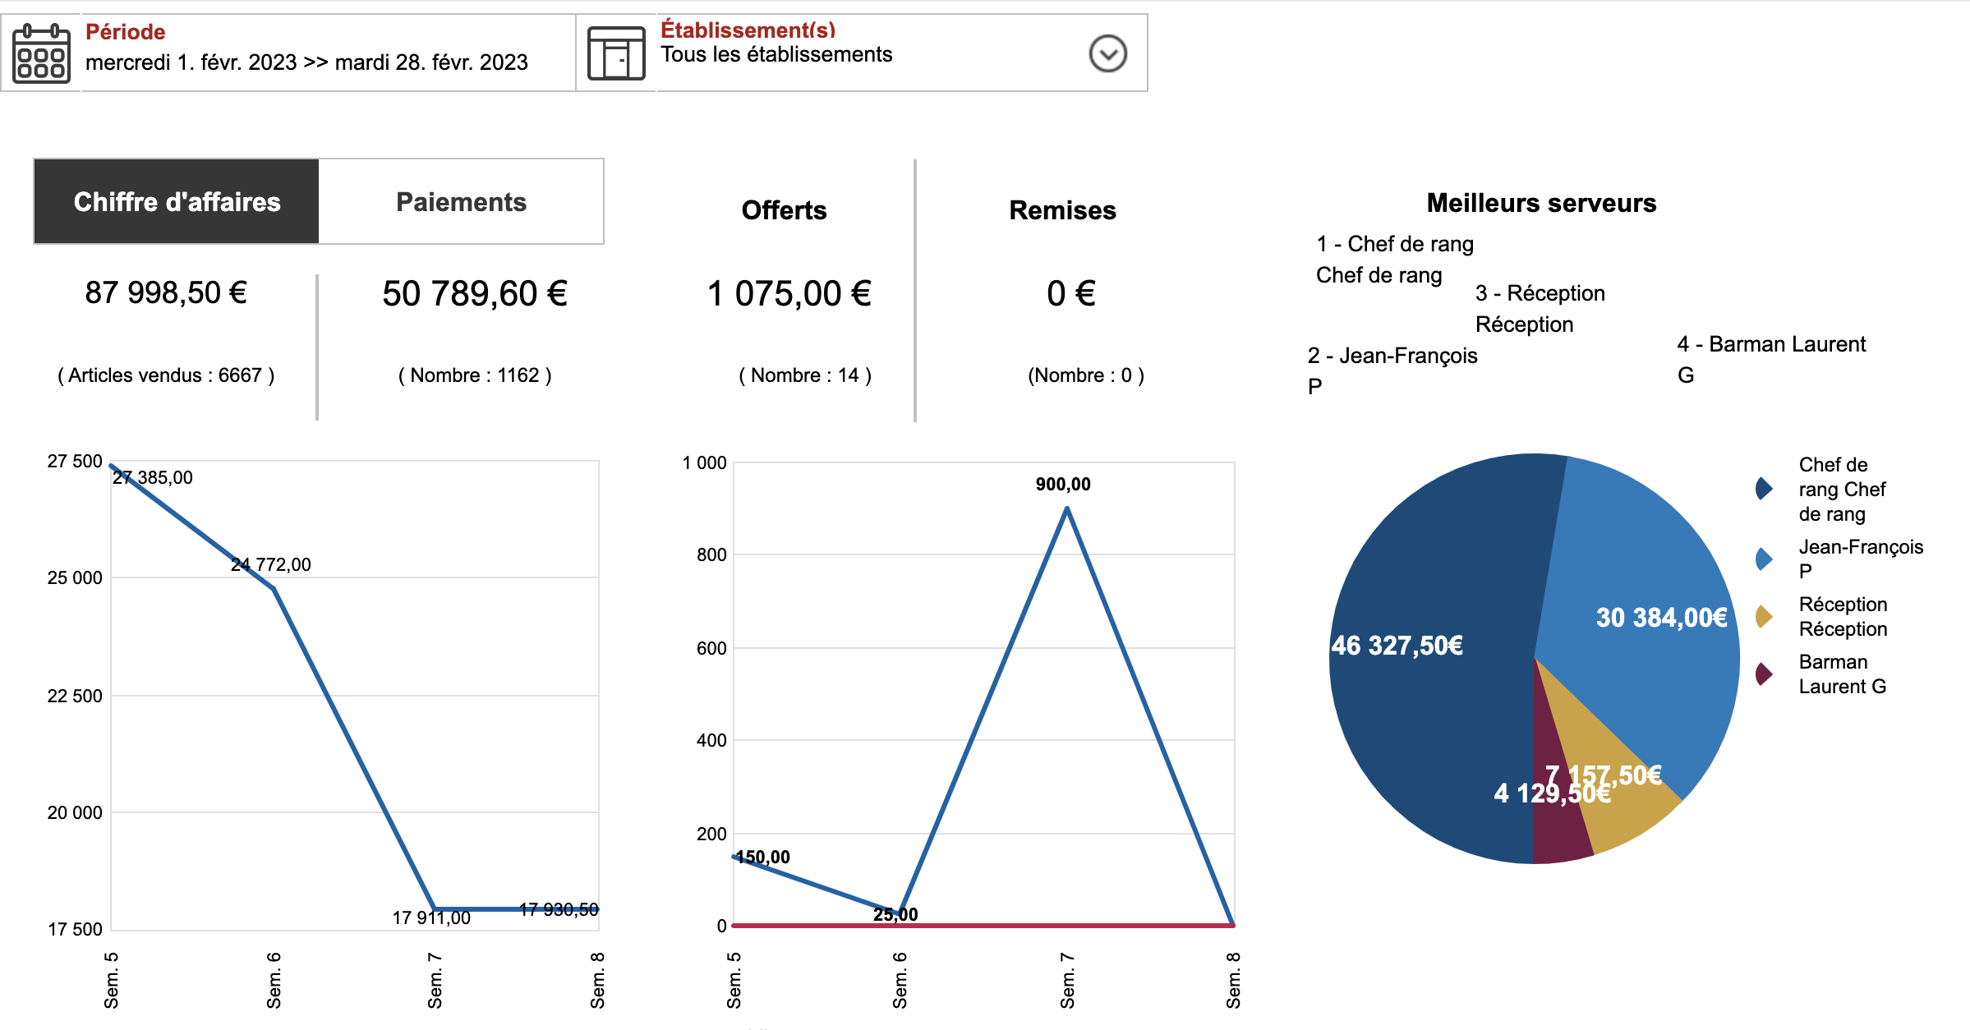This screenshot has width=1970, height=1030.
Task: Switch to the Paiements tab
Action: click(x=461, y=202)
